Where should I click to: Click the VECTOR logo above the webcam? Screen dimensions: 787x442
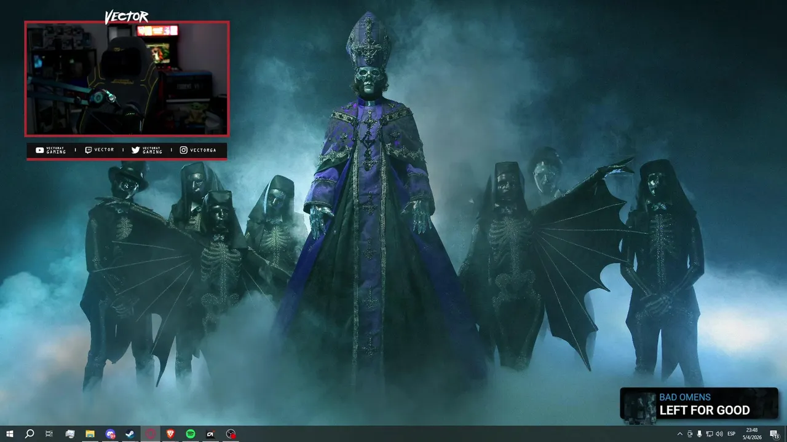(x=126, y=17)
